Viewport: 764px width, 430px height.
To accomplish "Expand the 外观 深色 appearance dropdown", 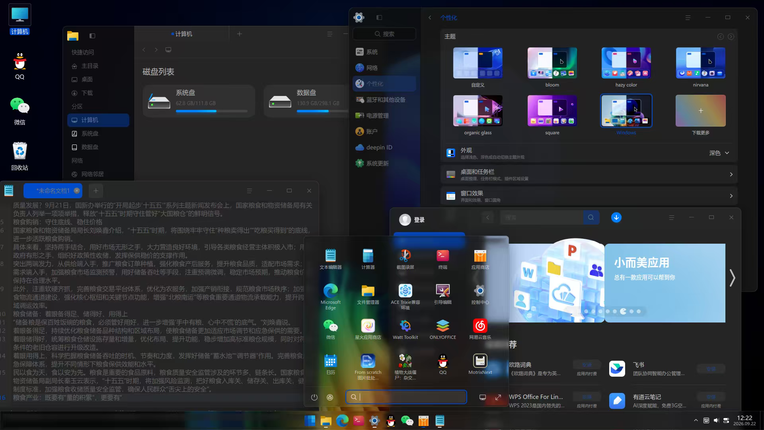I will pyautogui.click(x=719, y=153).
